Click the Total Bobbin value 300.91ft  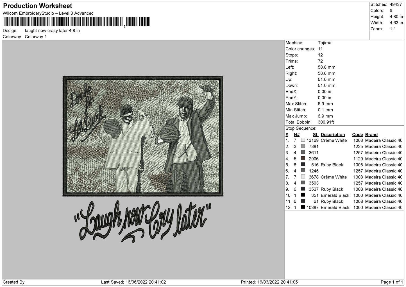(326, 122)
